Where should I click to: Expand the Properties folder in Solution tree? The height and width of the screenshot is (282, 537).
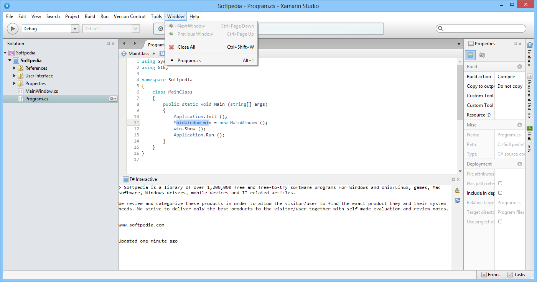(x=15, y=84)
